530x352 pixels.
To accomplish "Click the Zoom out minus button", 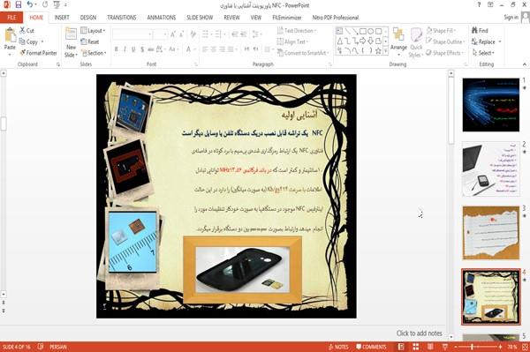I will [456, 347].
